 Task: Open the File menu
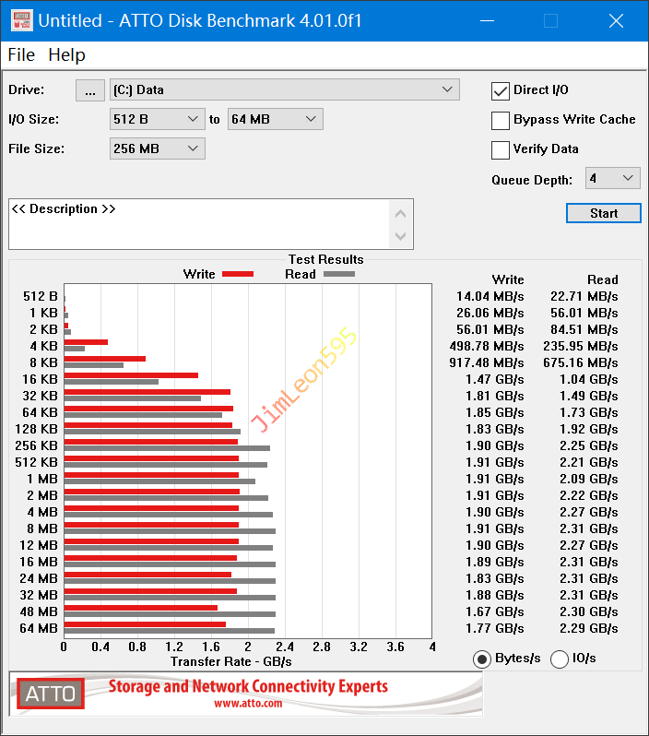21,55
